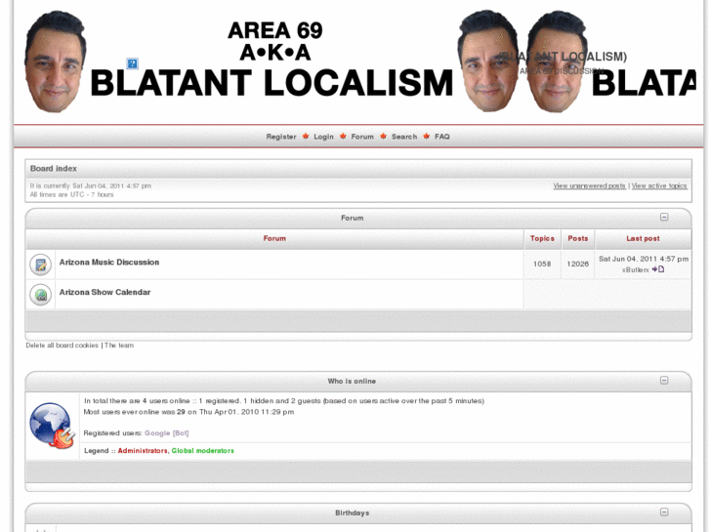
Task: Click View active topics link
Action: (x=659, y=186)
